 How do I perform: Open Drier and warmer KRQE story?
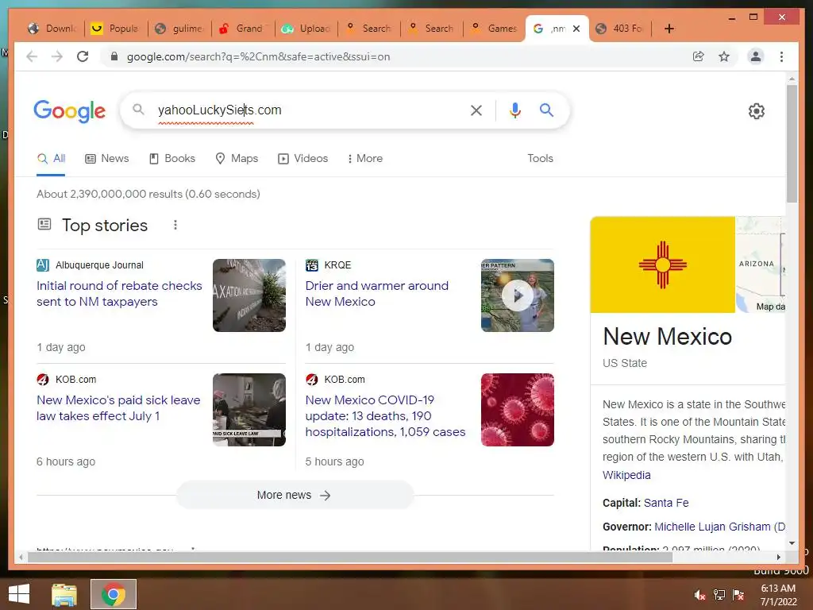377,294
